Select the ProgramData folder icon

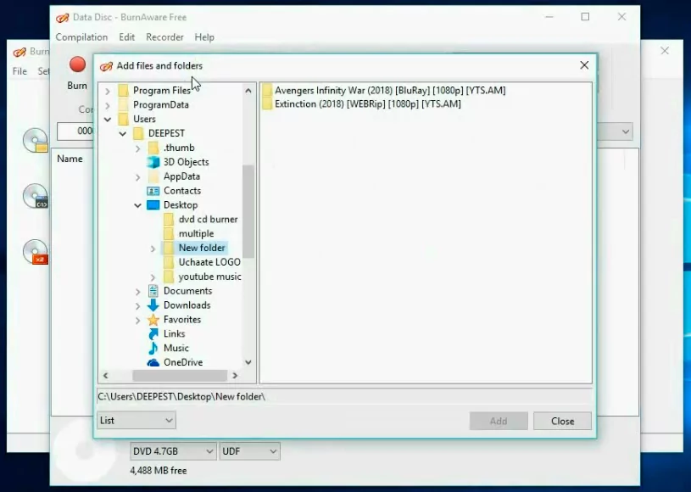point(124,105)
